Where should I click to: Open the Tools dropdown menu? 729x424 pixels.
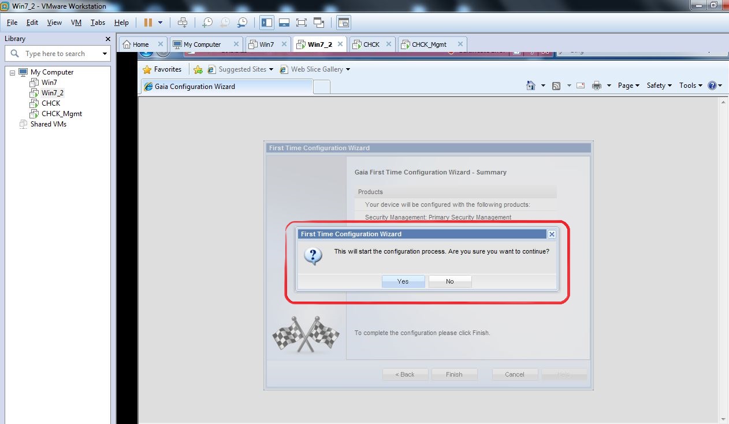tap(690, 85)
